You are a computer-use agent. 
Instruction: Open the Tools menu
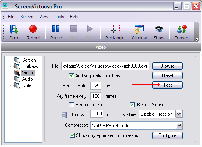[59, 17]
